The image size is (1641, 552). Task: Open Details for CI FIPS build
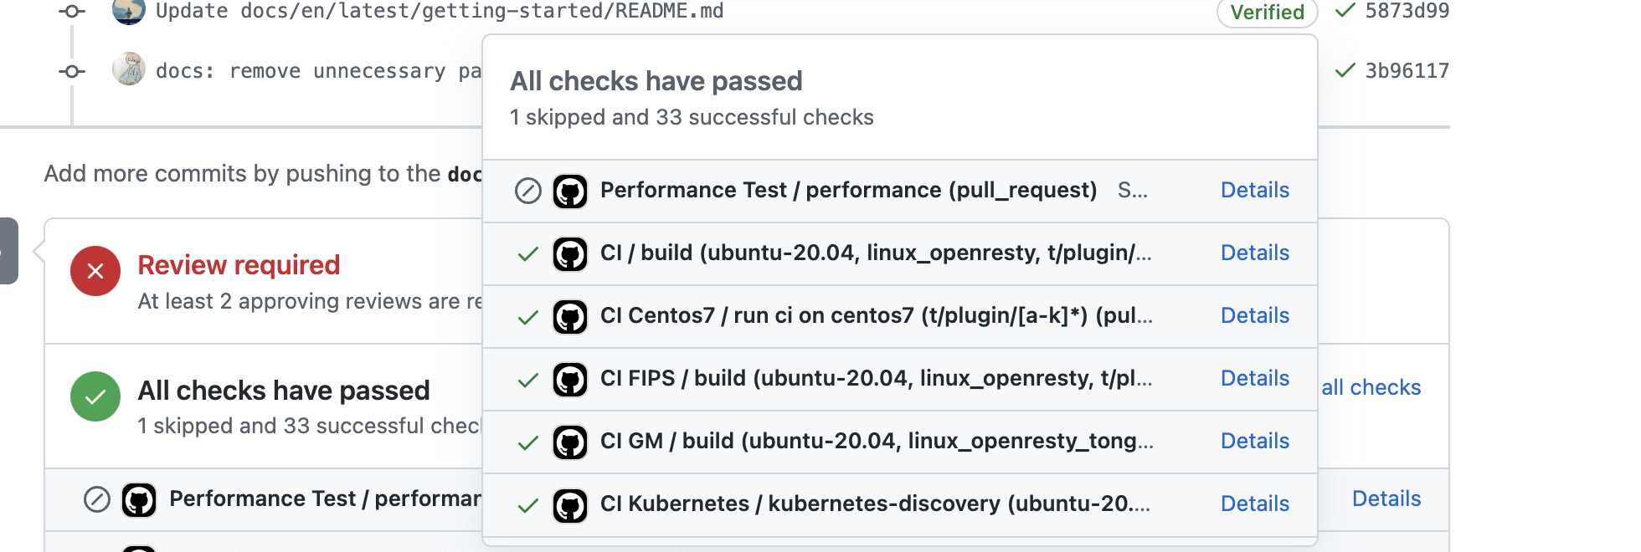tap(1254, 378)
